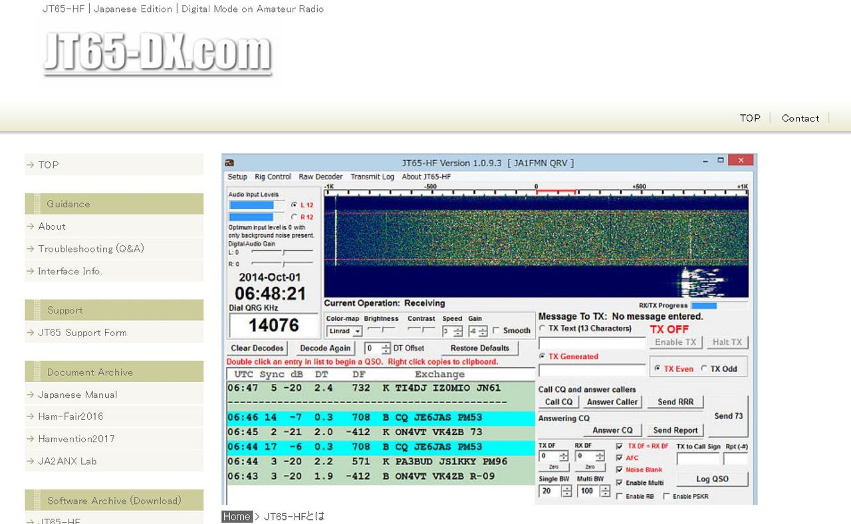Viewport: 851px width, 524px height.
Task: Click the Single BW spinner arrows
Action: [x=566, y=491]
